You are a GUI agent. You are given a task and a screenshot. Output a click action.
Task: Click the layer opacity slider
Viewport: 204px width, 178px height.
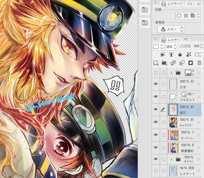click(x=186, y=46)
